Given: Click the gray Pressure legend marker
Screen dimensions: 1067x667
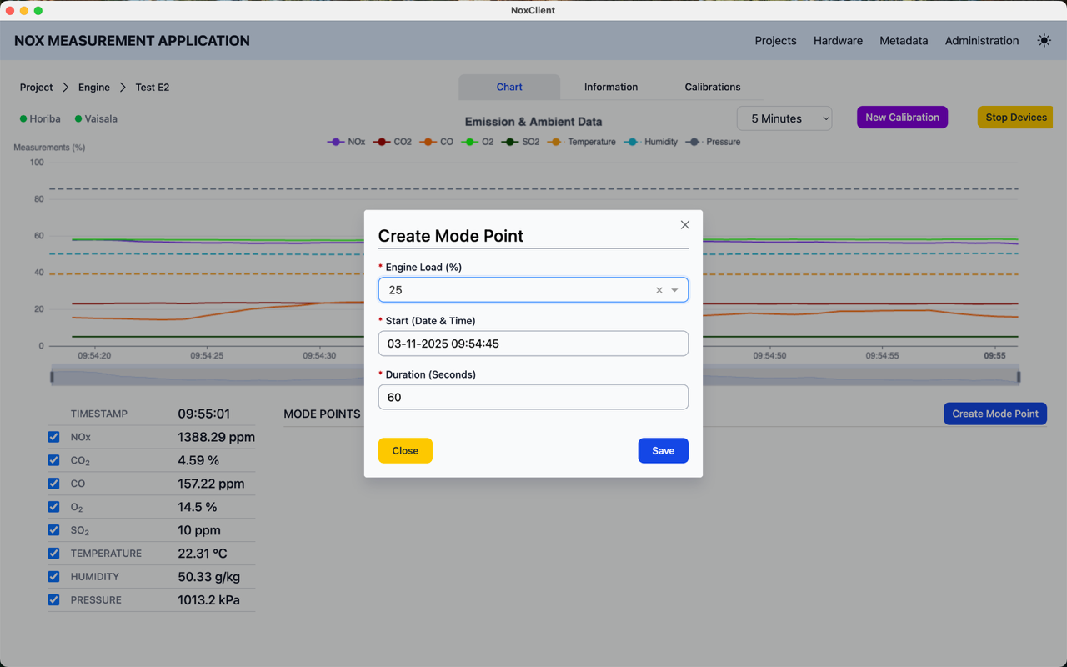Looking at the screenshot, I should pyautogui.click(x=693, y=142).
